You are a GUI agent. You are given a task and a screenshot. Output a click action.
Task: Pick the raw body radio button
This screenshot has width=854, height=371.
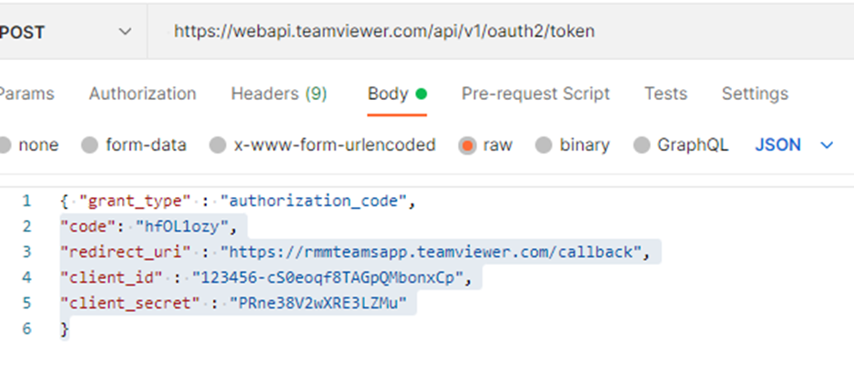(468, 145)
